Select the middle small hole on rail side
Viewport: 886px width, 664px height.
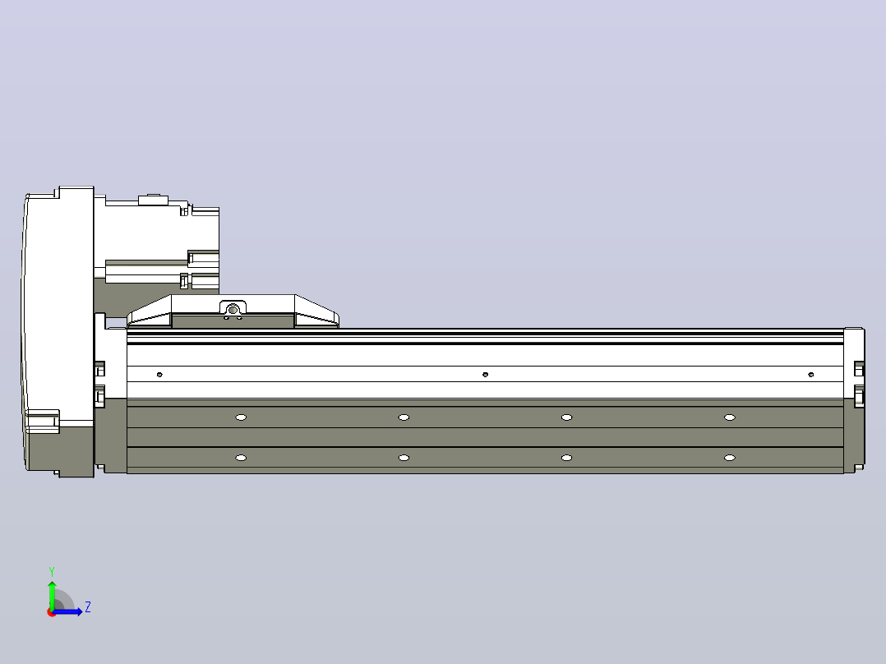tap(485, 374)
